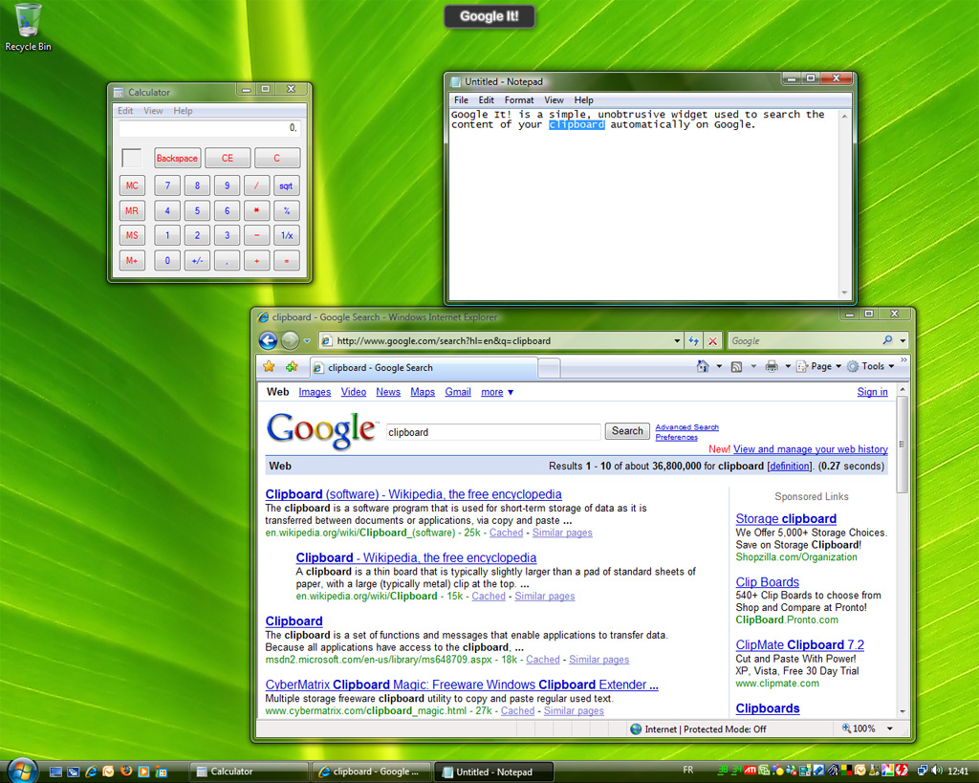
Task: Expand the 'more' Google services menu
Action: point(497,392)
